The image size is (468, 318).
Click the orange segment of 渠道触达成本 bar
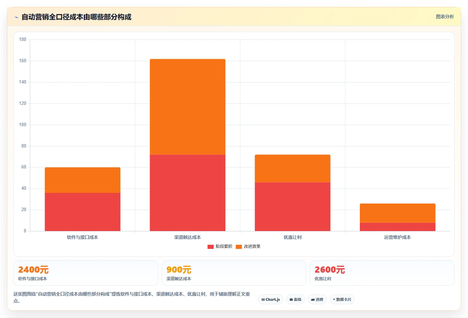coord(187,107)
